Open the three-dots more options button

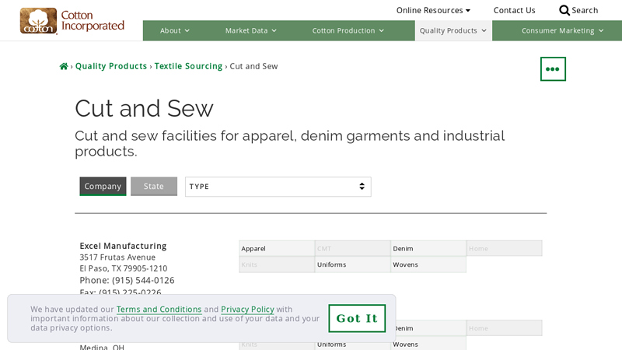(553, 69)
